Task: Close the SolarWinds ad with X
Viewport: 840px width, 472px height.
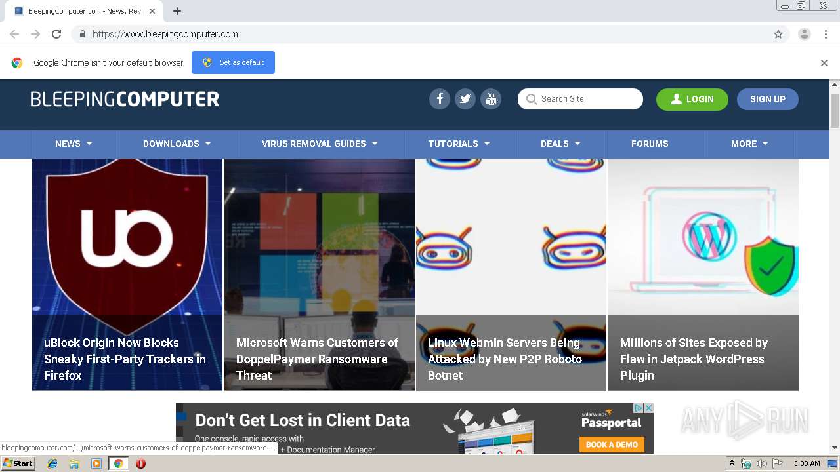Action: [648, 408]
